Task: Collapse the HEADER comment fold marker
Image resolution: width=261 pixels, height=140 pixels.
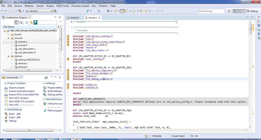Action: tap(72, 22)
